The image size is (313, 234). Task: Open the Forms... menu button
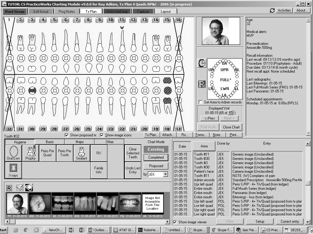tap(201, 135)
